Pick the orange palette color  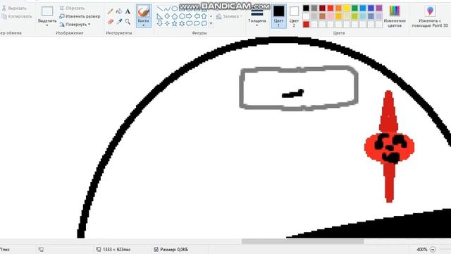[338, 8]
